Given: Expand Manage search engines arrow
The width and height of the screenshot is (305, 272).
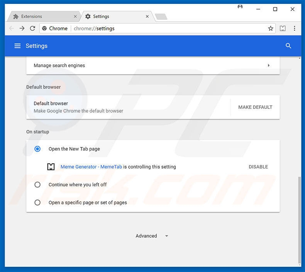Looking at the screenshot, I should click(x=269, y=65).
